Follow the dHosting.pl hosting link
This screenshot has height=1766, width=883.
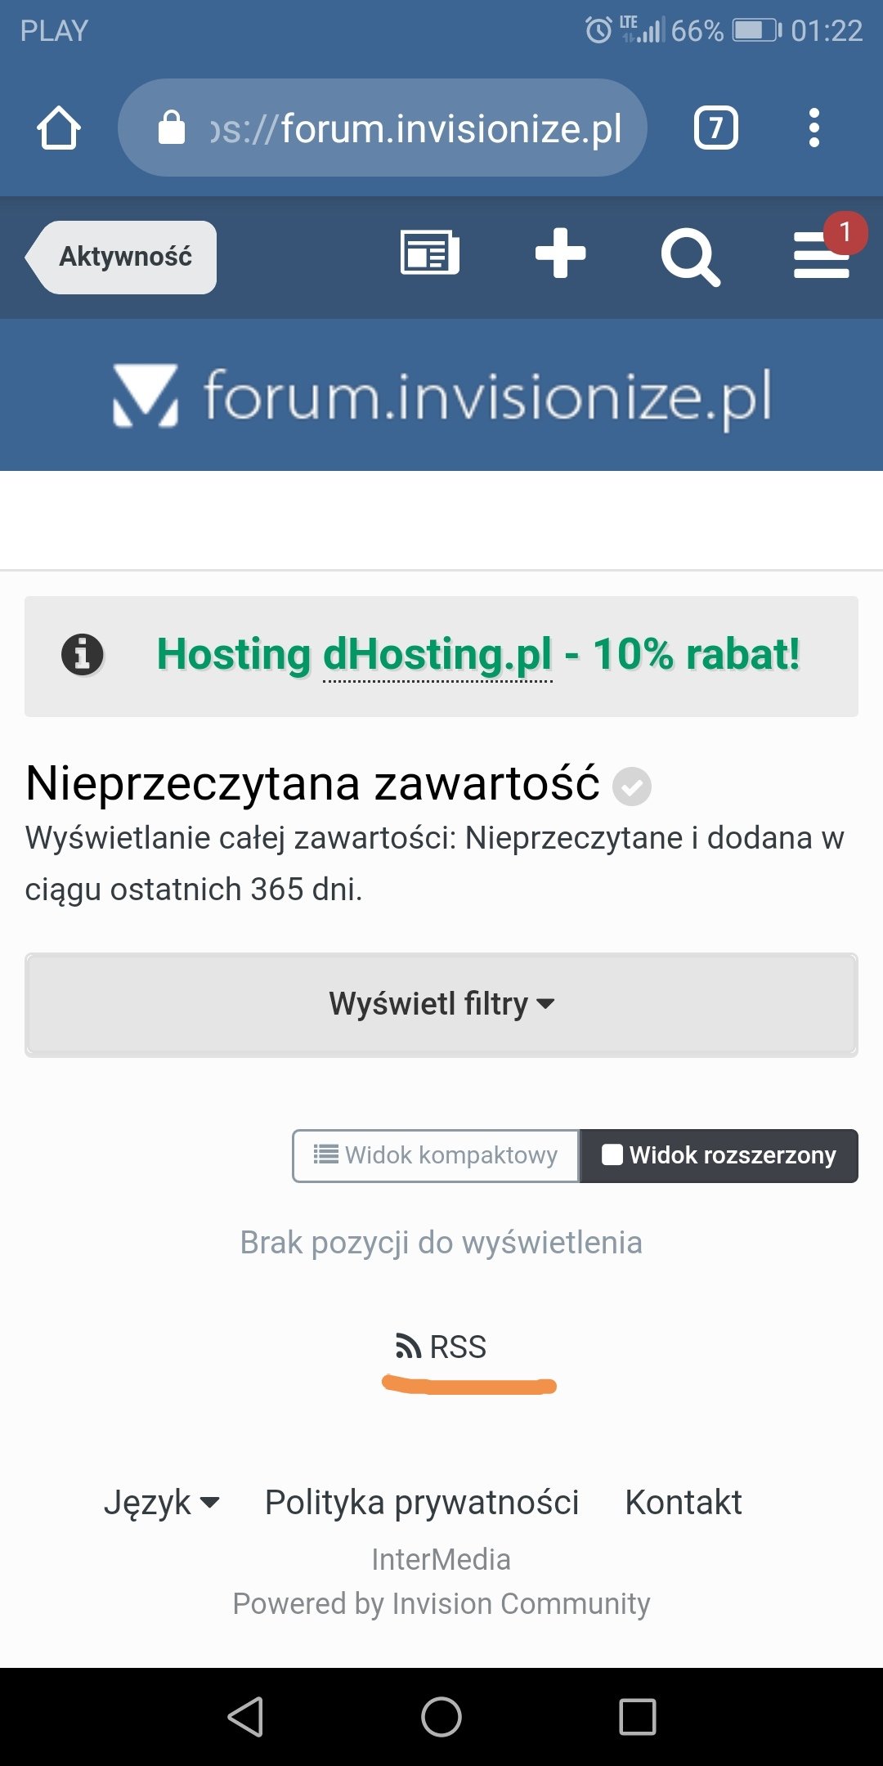tap(437, 655)
